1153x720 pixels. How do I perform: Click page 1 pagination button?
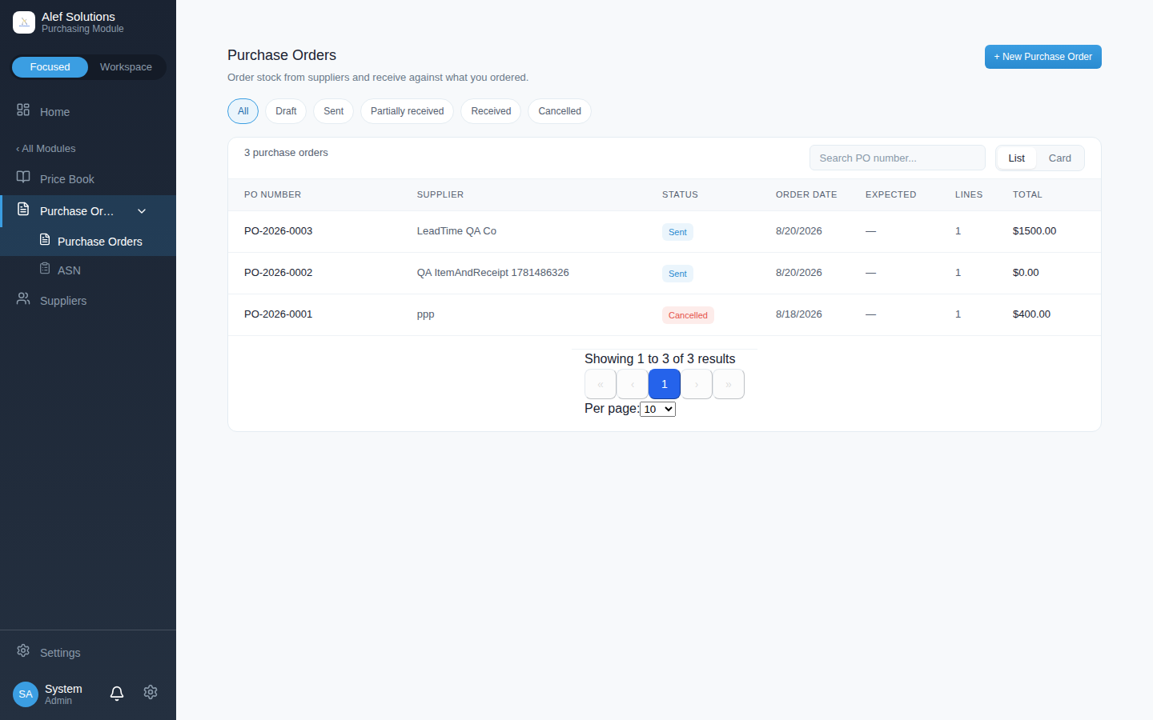coord(665,384)
